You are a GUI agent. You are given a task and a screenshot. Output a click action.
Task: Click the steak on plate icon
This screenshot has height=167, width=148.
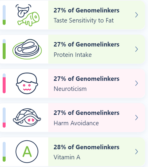coord(27,49)
